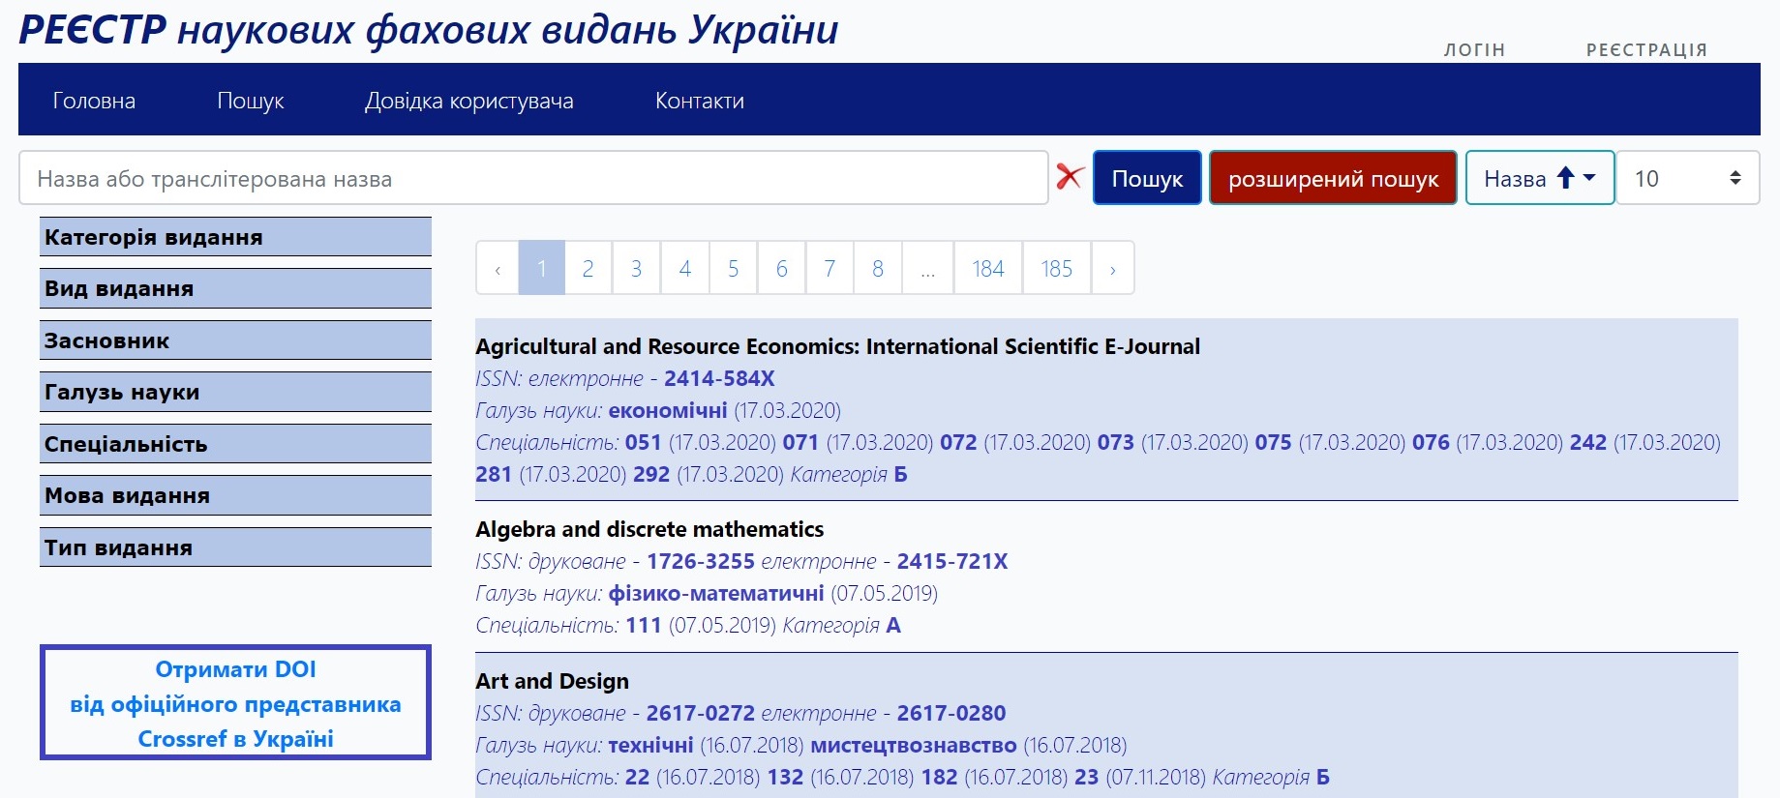
Task: Open Довідка користувача in the navigation bar
Action: 469,101
